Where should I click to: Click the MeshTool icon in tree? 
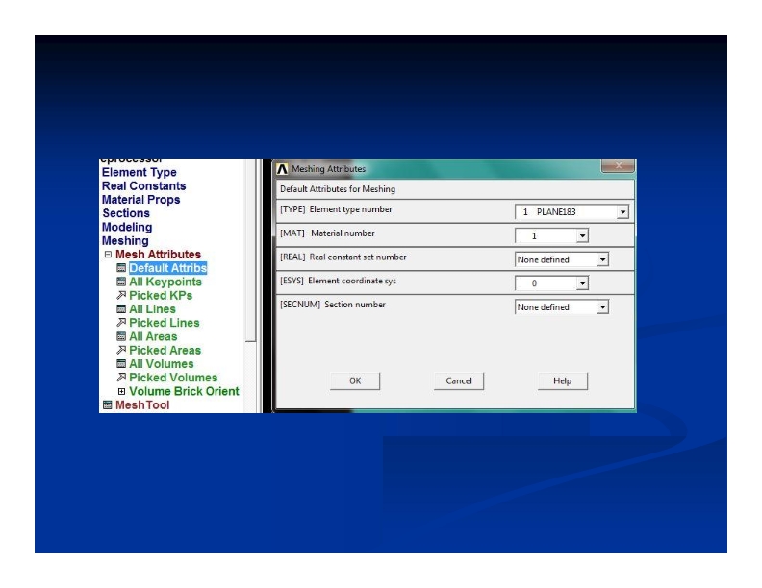pyautogui.click(x=108, y=405)
